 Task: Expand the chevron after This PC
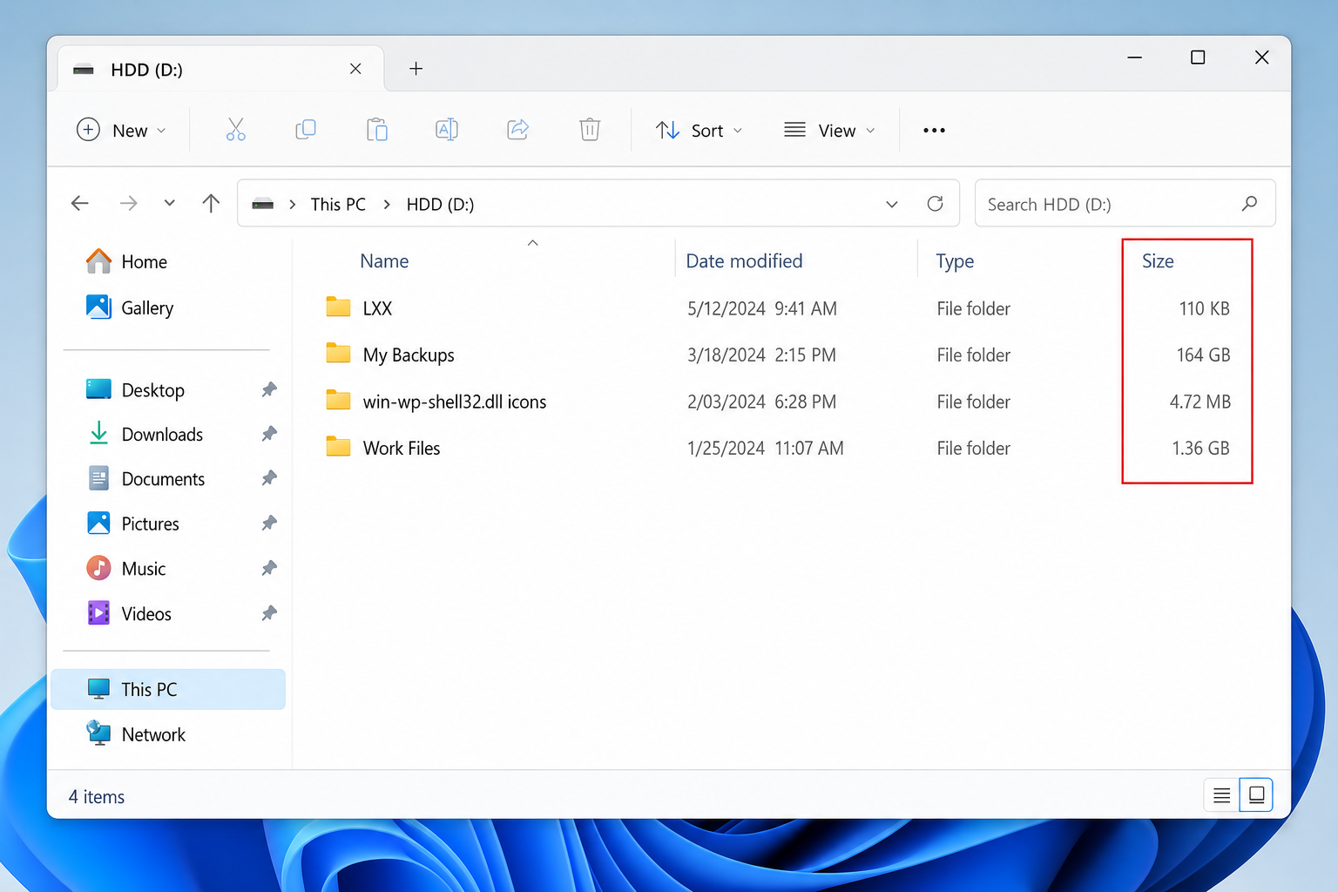click(x=387, y=204)
